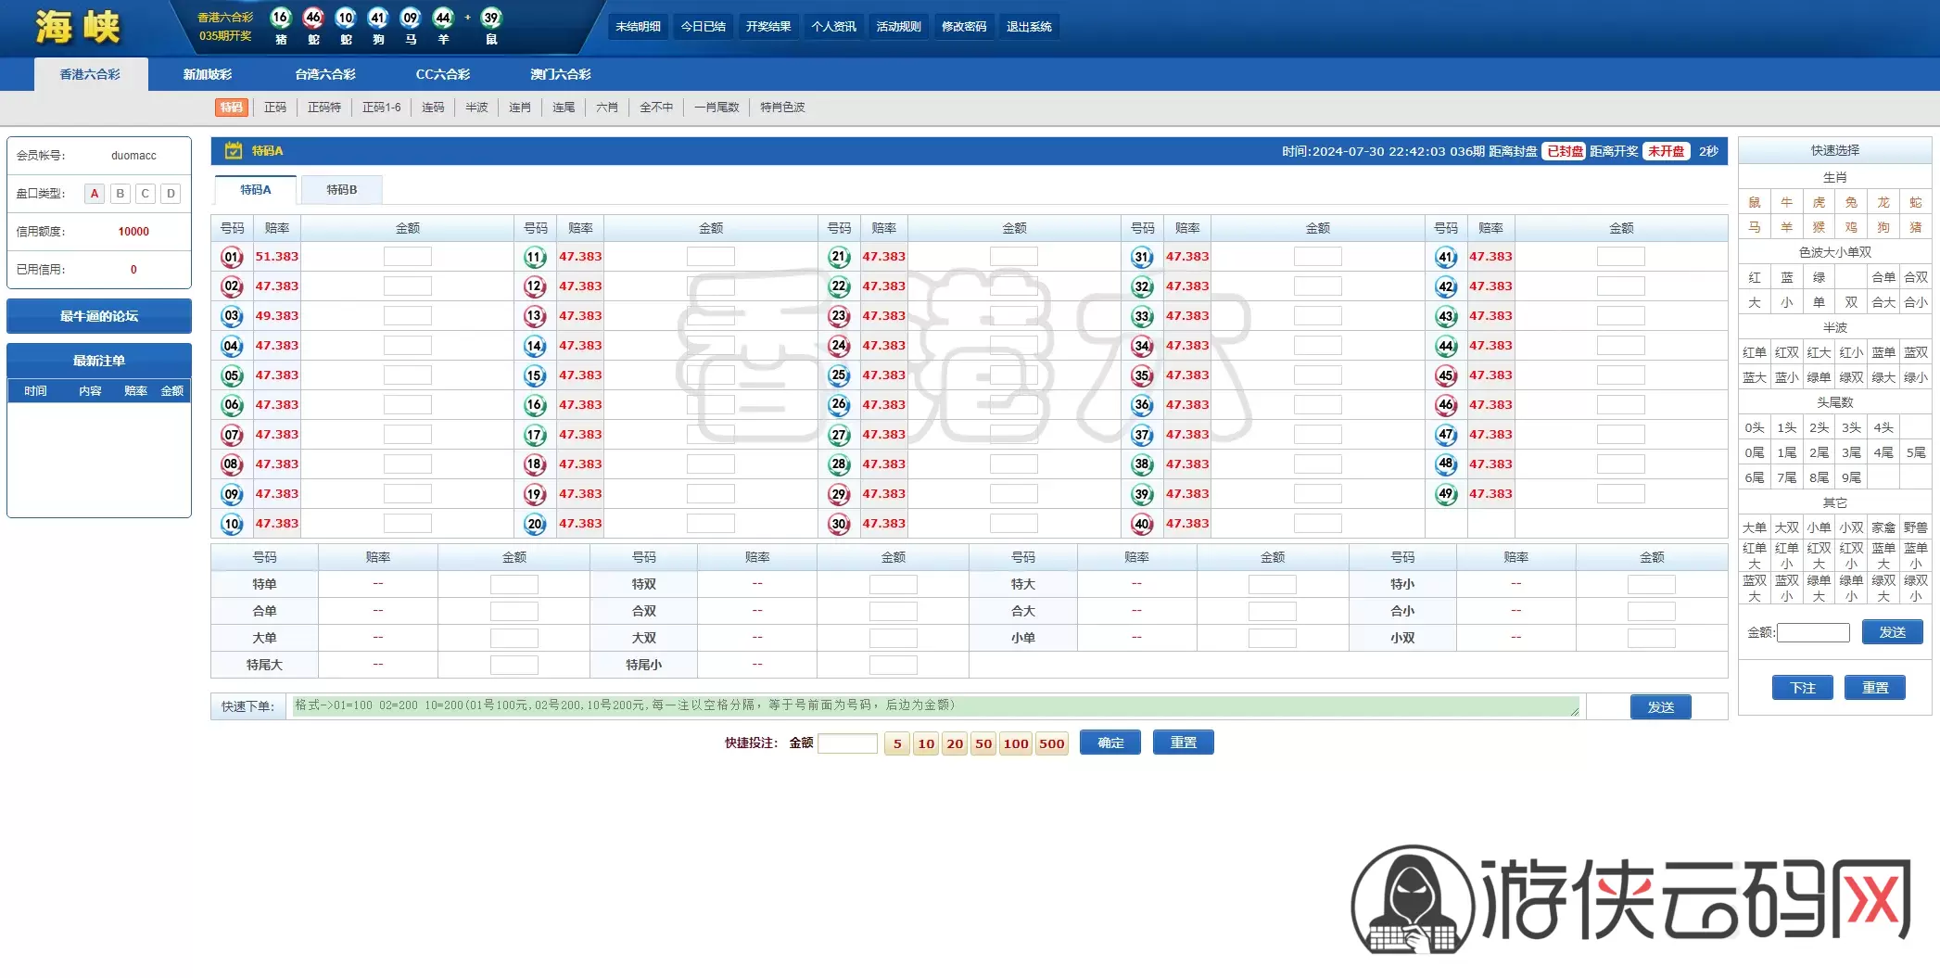Click drawn ball 16 in the header results
This screenshot has width=1940, height=978.
point(281,18)
